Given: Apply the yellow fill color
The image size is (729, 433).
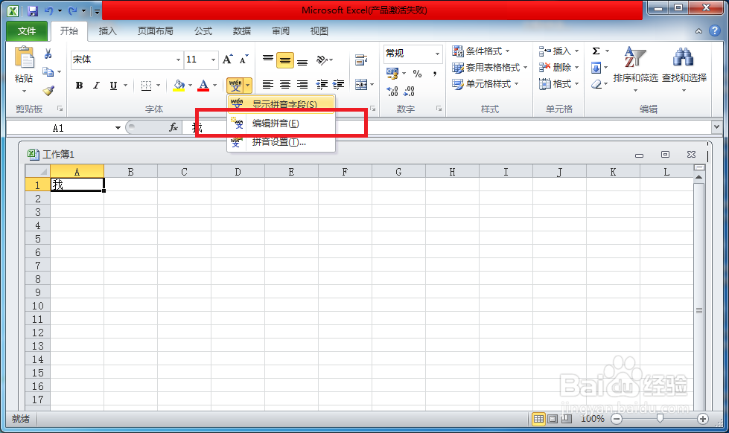Looking at the screenshot, I should [179, 85].
